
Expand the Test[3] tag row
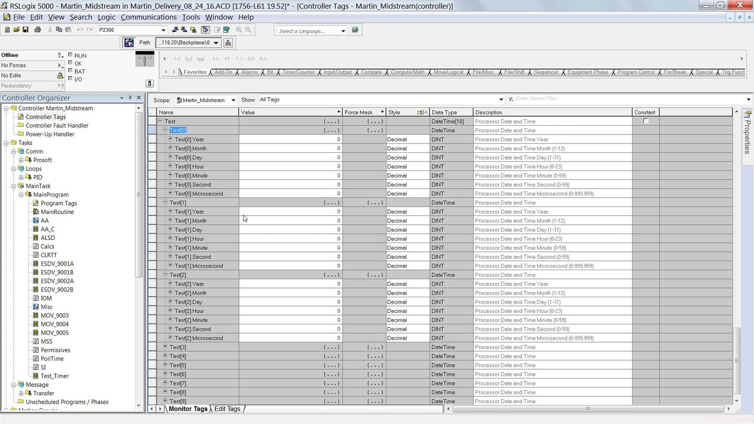[x=165, y=347]
